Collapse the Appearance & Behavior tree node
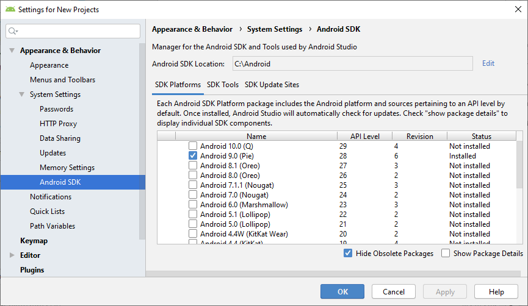This screenshot has width=528, height=306. pos(12,51)
